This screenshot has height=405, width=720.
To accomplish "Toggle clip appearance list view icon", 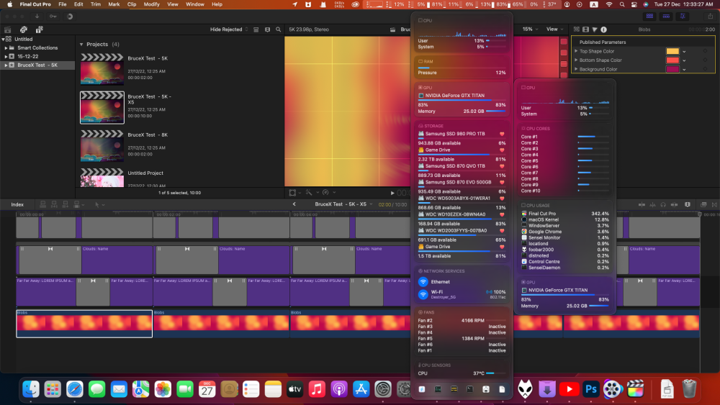I will pos(256,29).
